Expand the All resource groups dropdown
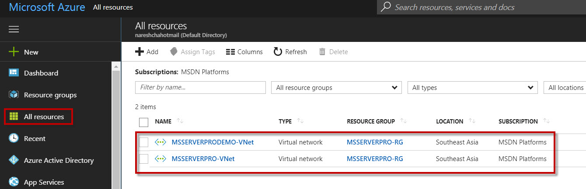Image resolution: width=586 pixels, height=189 pixels. click(x=336, y=88)
